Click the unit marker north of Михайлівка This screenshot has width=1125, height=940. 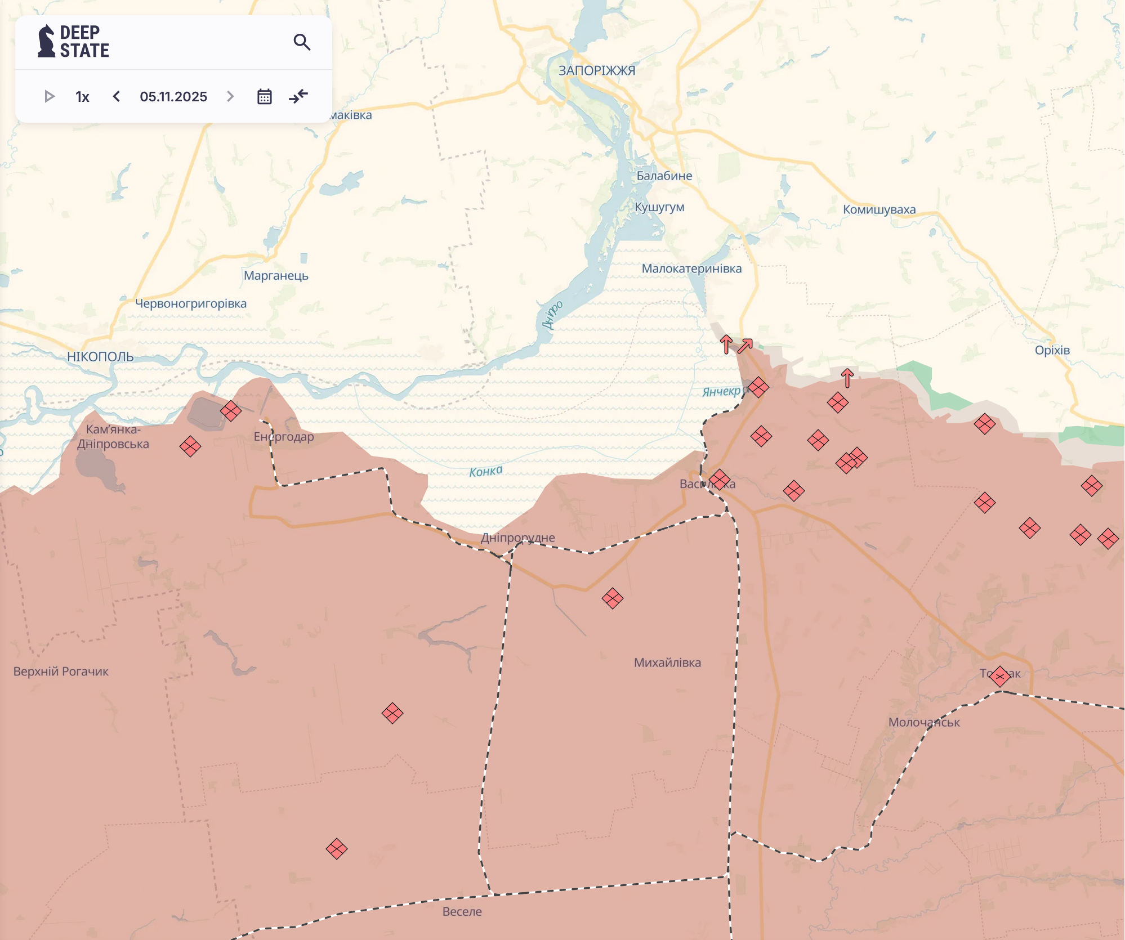(x=613, y=598)
